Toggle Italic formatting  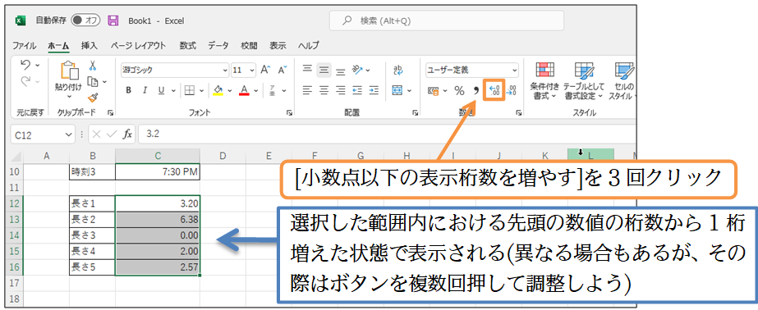[145, 90]
